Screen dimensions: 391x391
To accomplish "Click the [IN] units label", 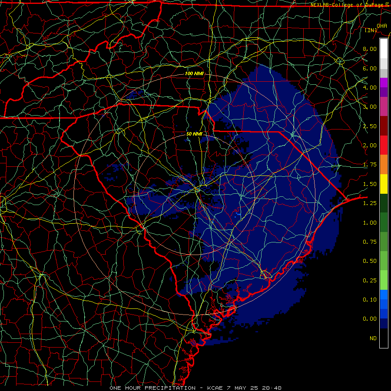I will coord(371,30).
